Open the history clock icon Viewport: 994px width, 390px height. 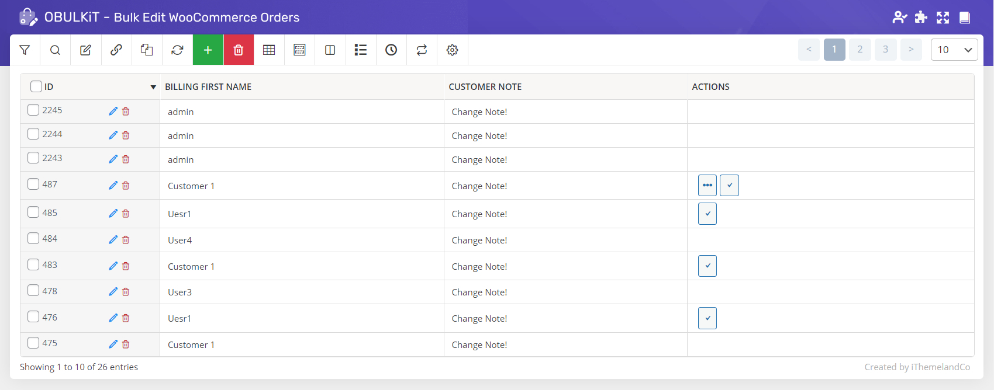(391, 50)
